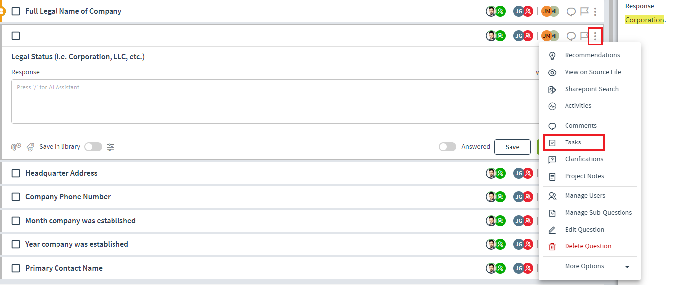Click the Recommendations lightbulb icon

(x=552, y=55)
